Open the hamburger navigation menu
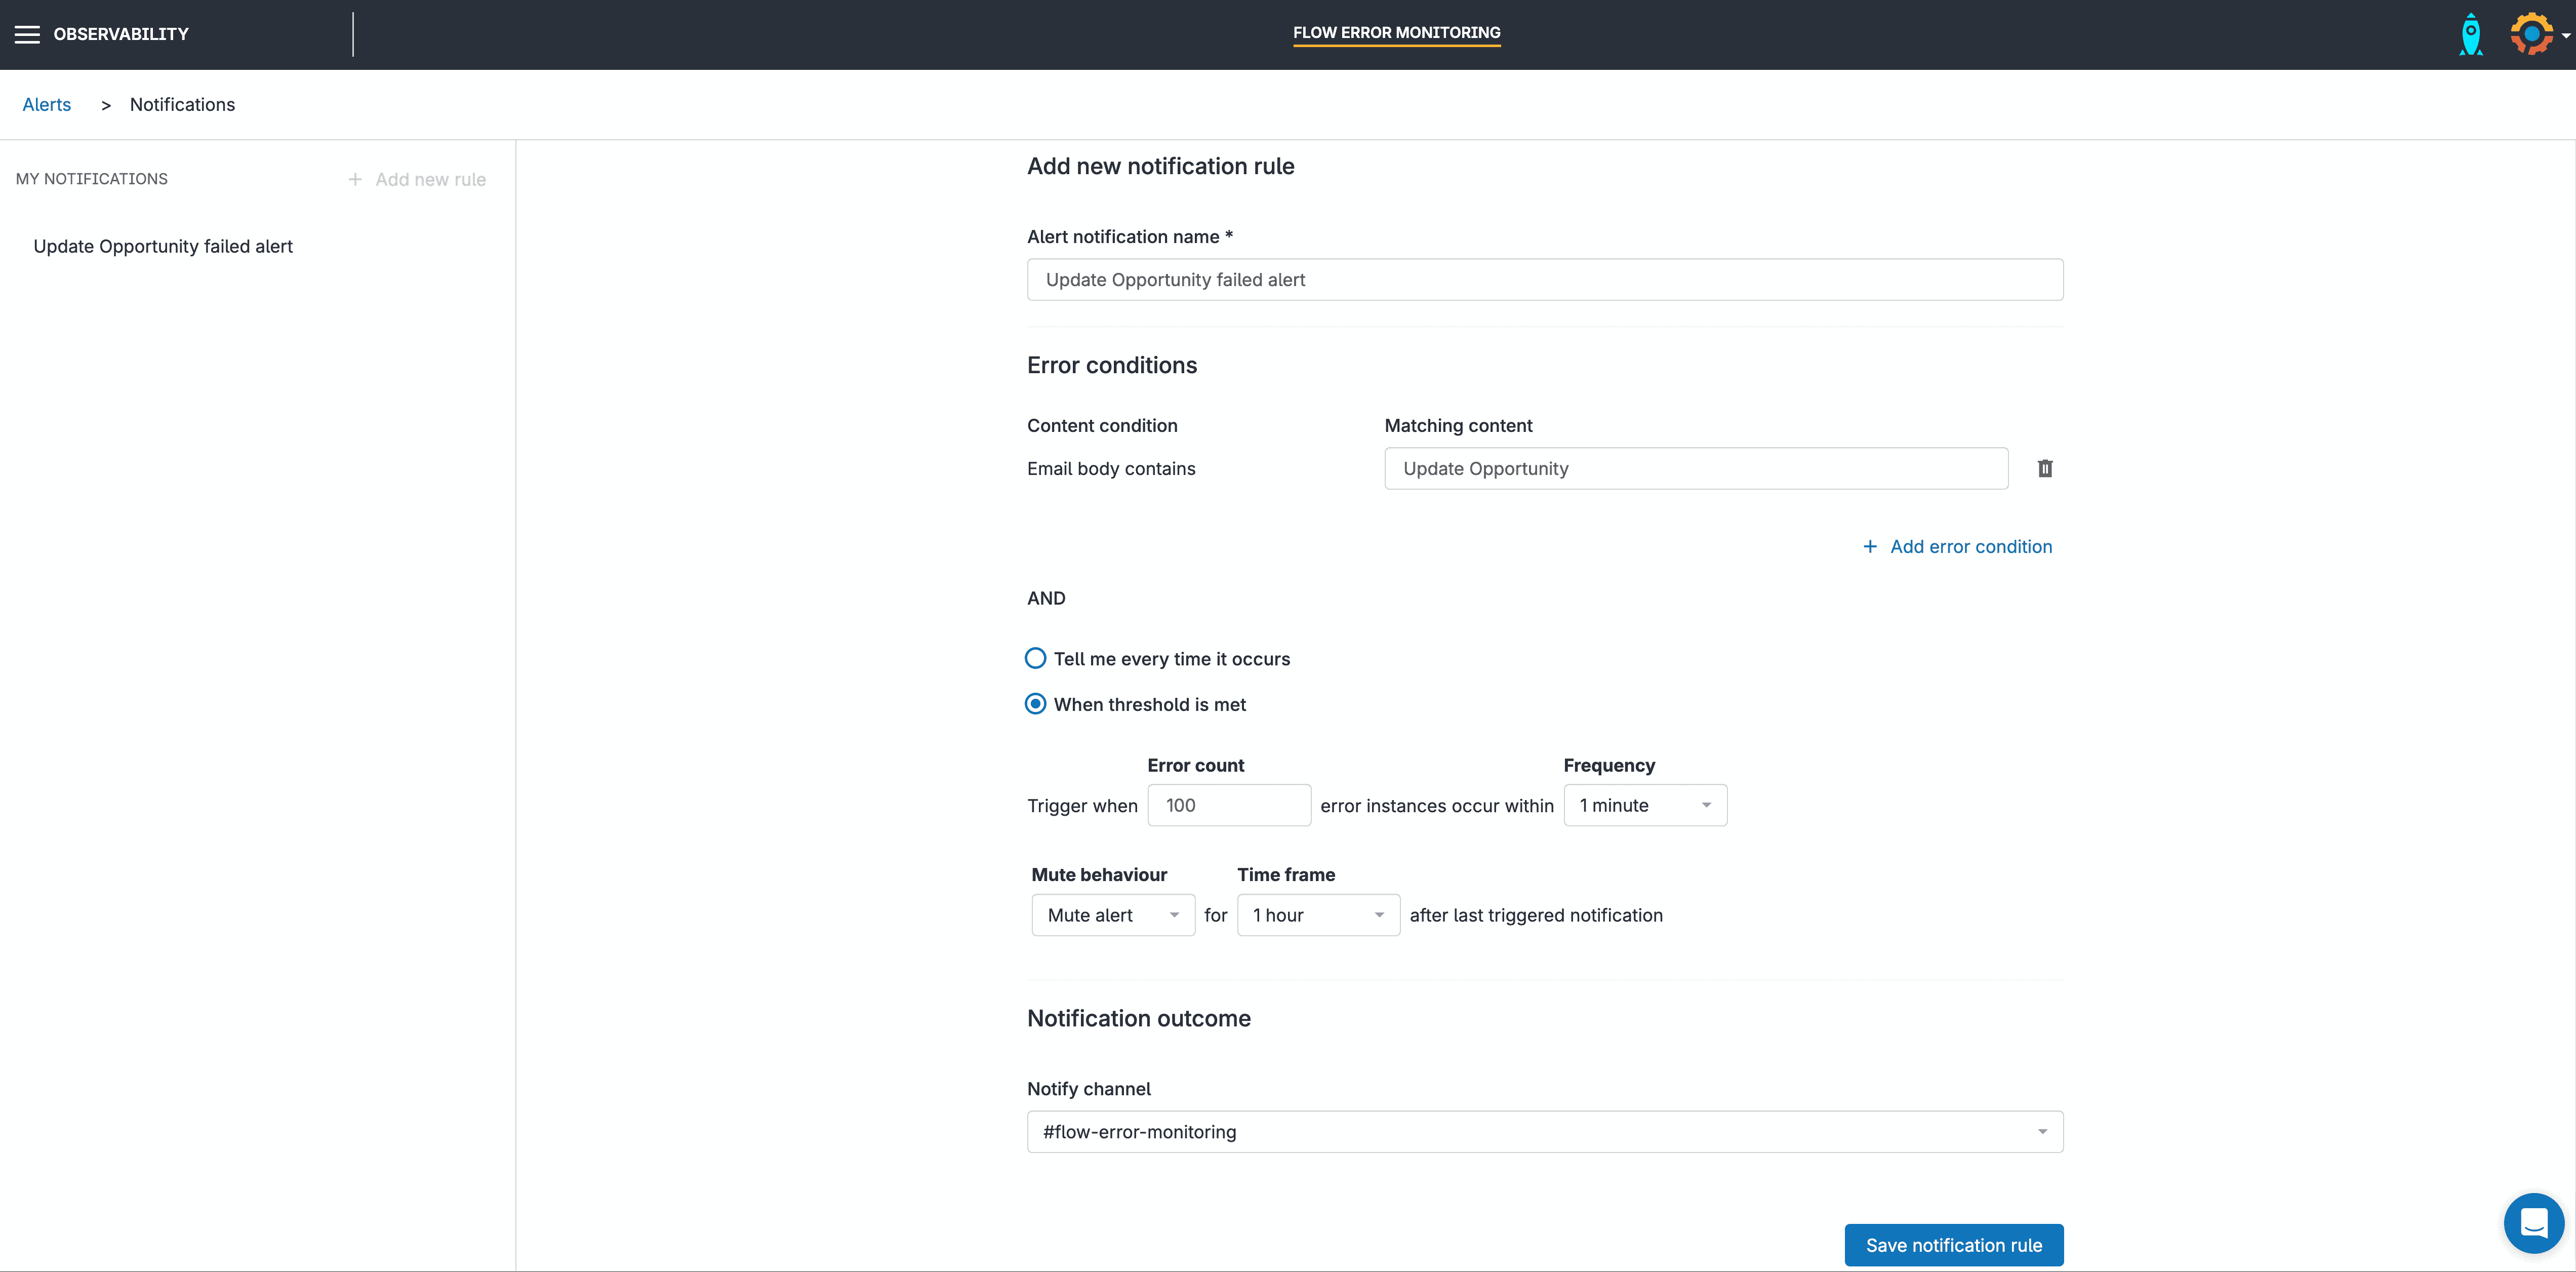 pyautogui.click(x=27, y=34)
